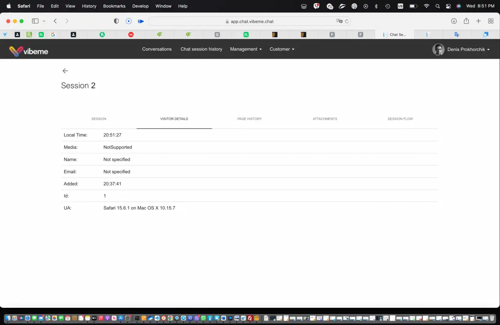Switch to the Session Flow tab

tap(400, 119)
